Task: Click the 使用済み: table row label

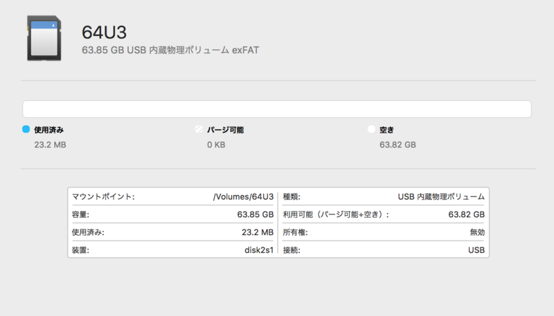Action: (x=88, y=232)
